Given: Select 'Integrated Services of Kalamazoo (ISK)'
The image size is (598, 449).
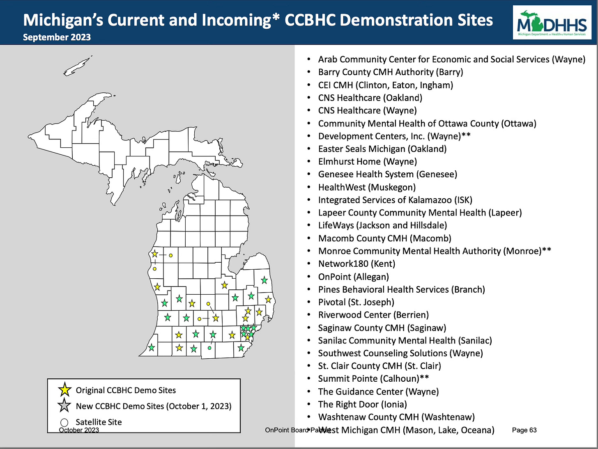Looking at the screenshot, I should (395, 200).
